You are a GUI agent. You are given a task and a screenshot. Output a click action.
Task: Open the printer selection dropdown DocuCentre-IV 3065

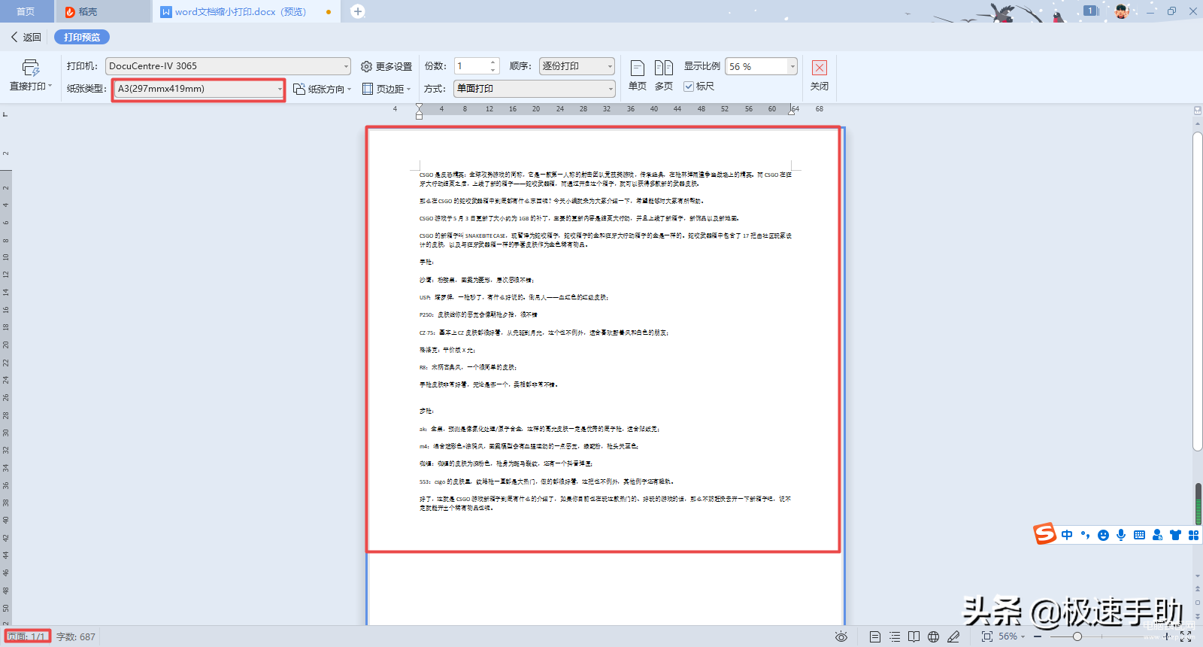click(x=228, y=66)
